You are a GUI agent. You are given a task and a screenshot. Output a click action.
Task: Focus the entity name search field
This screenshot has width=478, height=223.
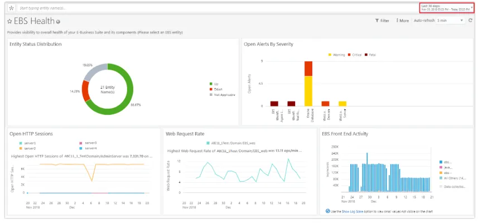[x=218, y=8]
